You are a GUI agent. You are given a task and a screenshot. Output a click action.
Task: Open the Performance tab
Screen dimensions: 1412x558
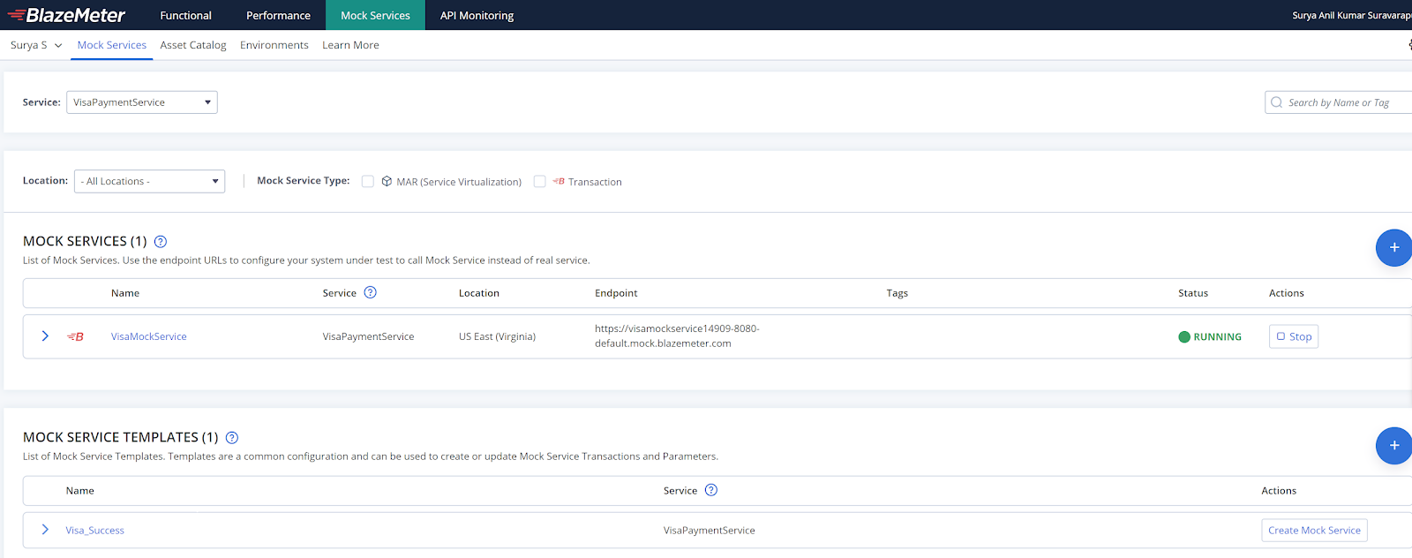(x=278, y=15)
